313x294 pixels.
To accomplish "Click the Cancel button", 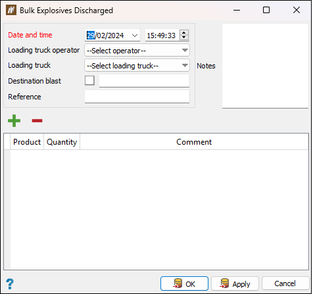I will [x=285, y=283].
